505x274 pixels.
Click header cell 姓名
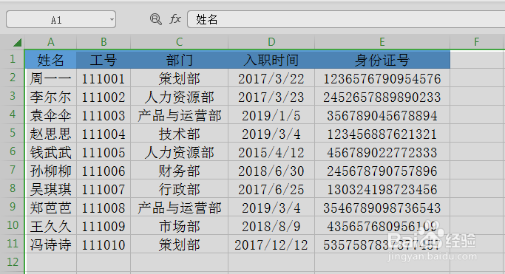(x=50, y=60)
